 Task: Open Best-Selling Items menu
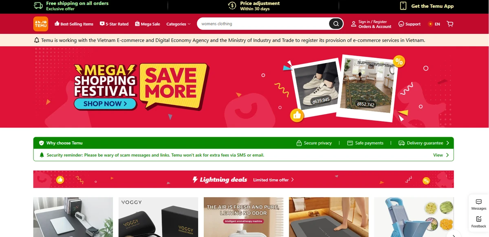pos(74,24)
